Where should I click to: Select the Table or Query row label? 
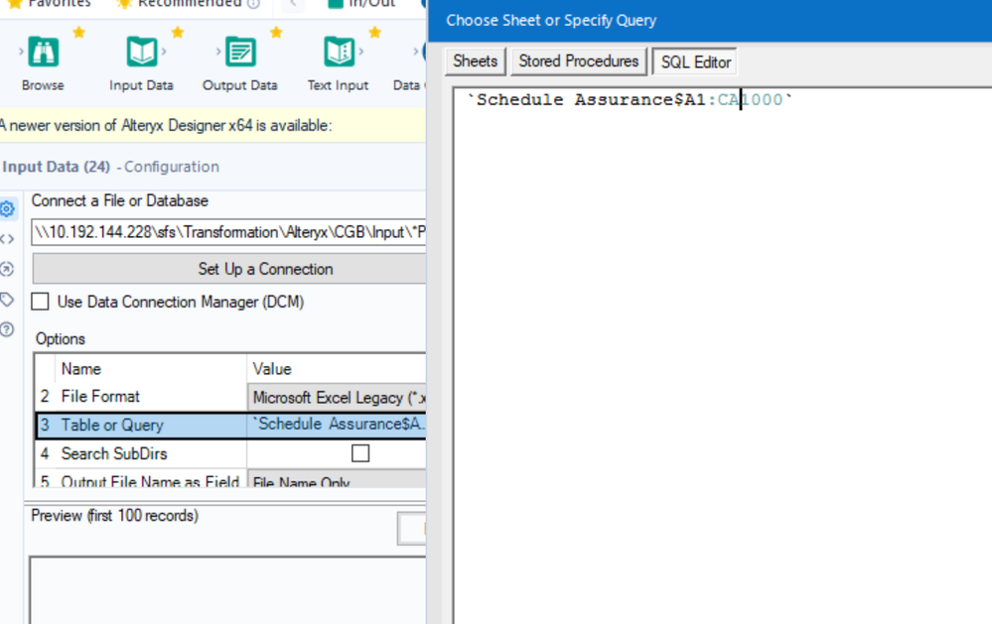click(112, 425)
